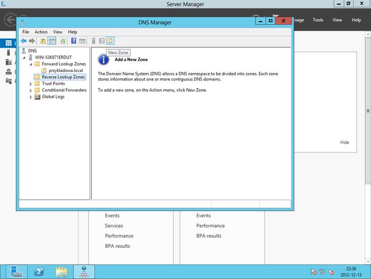Click the Forward arrow in DNS Manager toolbar

32,41
